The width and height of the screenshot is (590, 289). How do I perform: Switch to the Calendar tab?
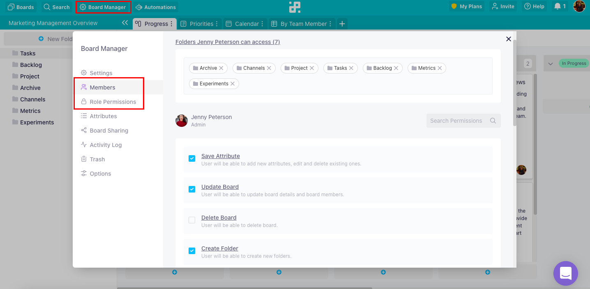pyautogui.click(x=244, y=23)
